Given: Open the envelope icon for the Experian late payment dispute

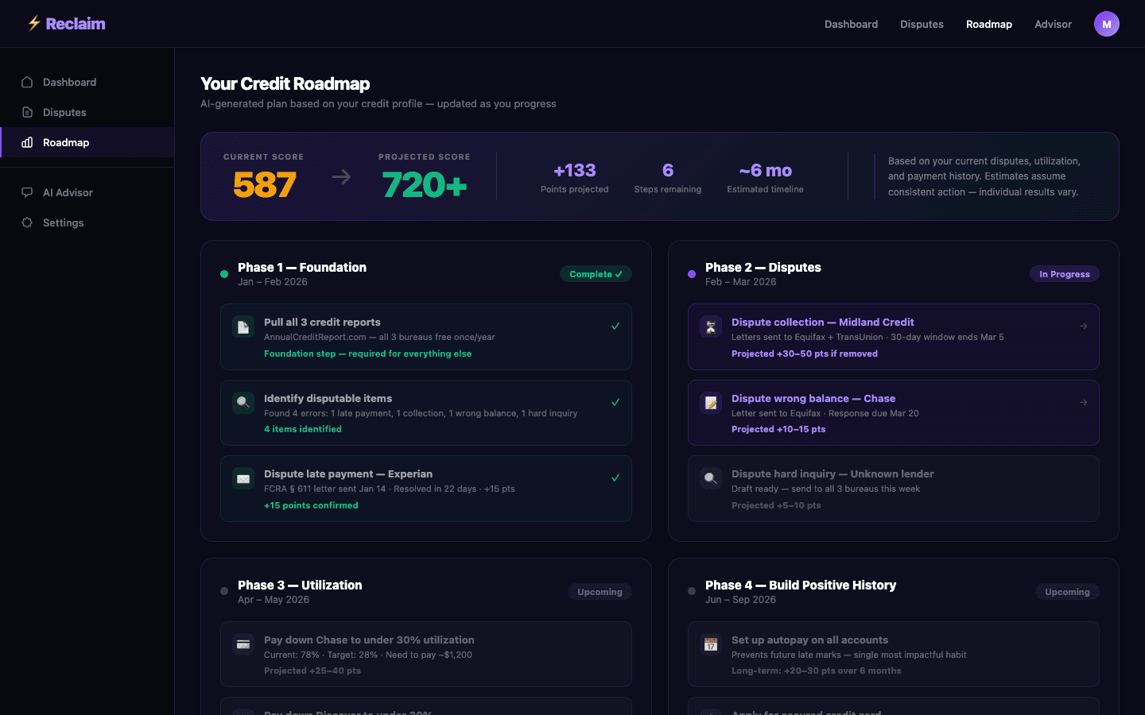Looking at the screenshot, I should [x=243, y=477].
